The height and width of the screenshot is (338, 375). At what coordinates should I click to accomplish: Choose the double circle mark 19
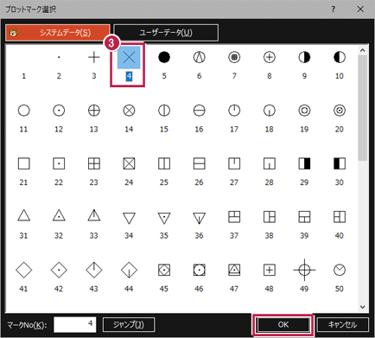[x=304, y=111]
